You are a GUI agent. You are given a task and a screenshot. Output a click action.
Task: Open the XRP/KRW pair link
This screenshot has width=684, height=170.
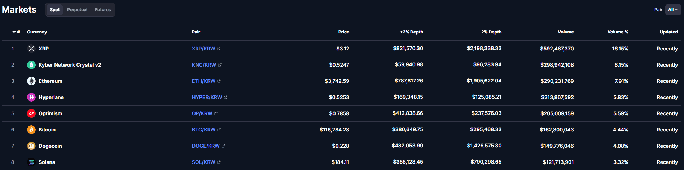click(x=203, y=49)
